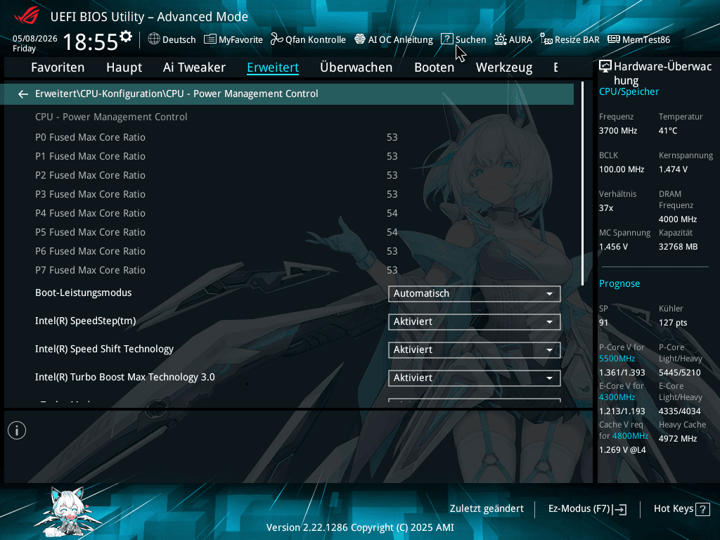
Task: Open AURA lighting icon
Action: pyautogui.click(x=501, y=39)
